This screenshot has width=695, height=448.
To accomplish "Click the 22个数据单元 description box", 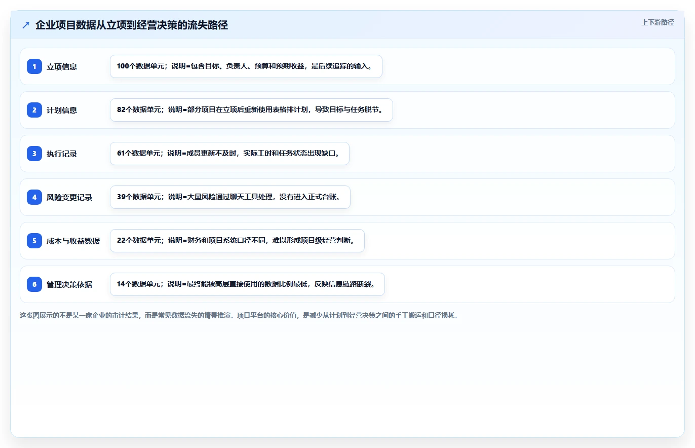I will click(237, 241).
